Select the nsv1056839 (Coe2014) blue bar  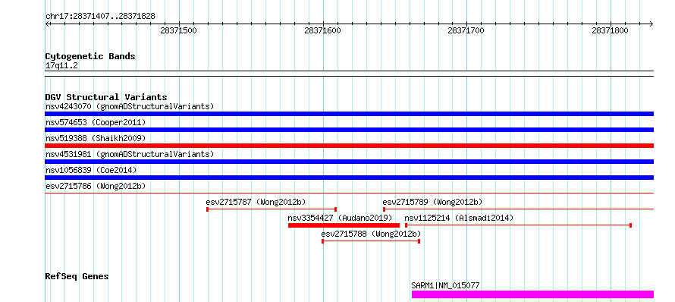[x=349, y=178]
